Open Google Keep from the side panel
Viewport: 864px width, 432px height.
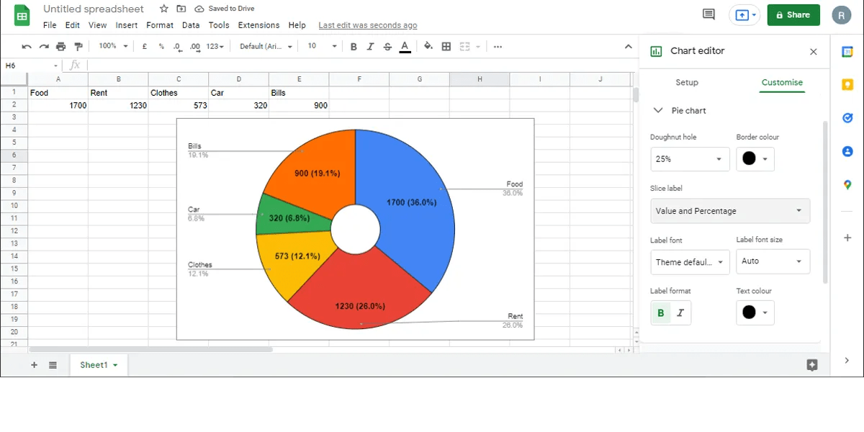tap(847, 84)
